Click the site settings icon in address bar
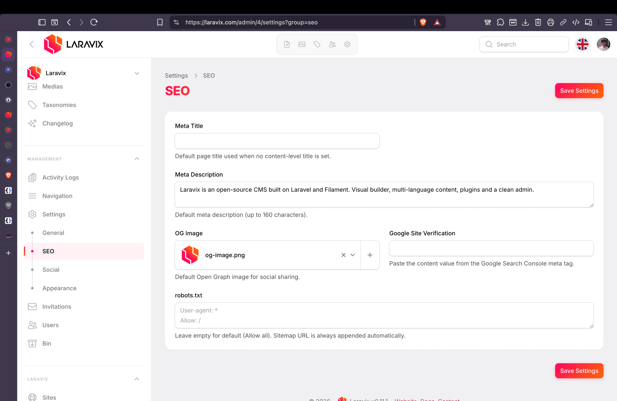The width and height of the screenshot is (617, 401). [x=176, y=22]
